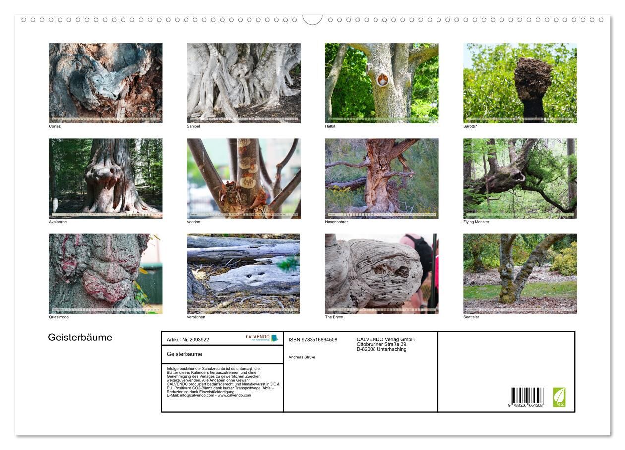Image resolution: width=625 pixels, height=450 pixels.
Task: Click the Quasimodo bark photo
Action: [105, 274]
